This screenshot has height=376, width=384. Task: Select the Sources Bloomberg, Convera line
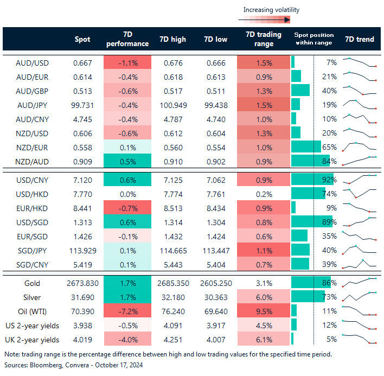click(x=73, y=365)
